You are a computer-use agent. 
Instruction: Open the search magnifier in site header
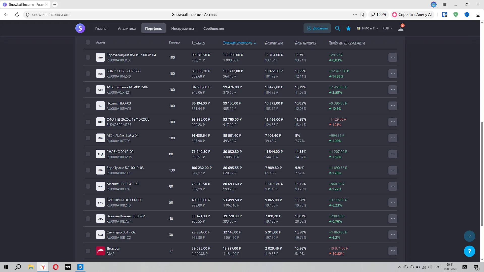[x=338, y=28]
